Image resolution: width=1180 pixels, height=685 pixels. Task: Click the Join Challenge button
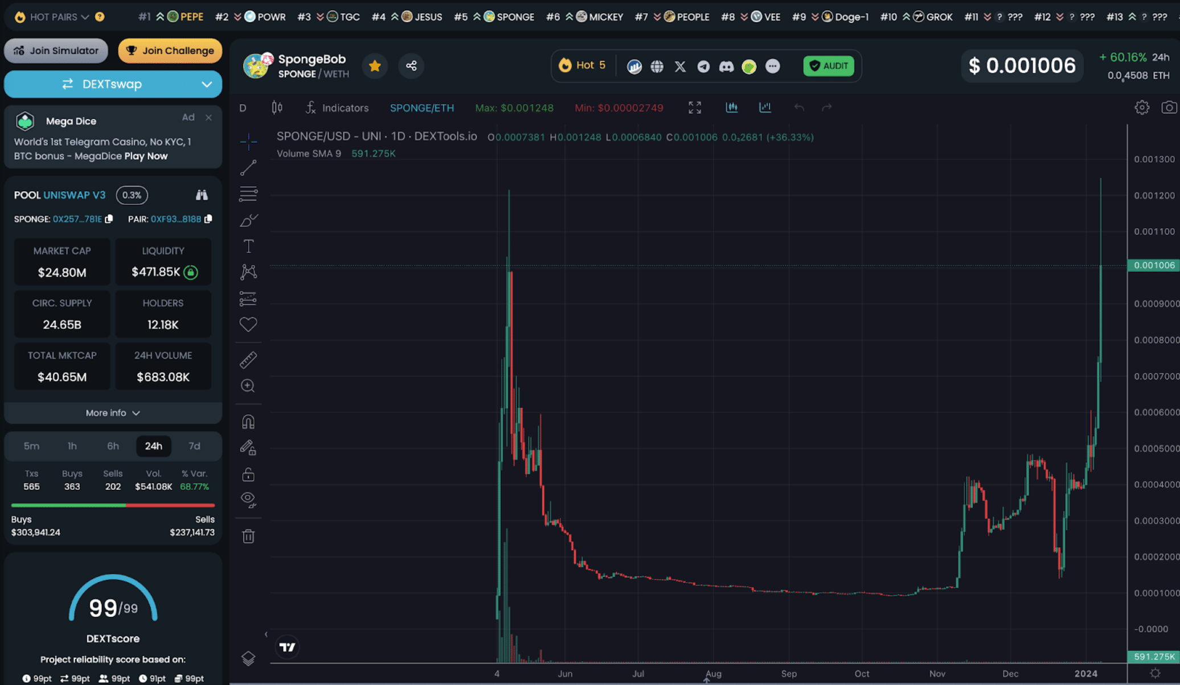tap(170, 51)
